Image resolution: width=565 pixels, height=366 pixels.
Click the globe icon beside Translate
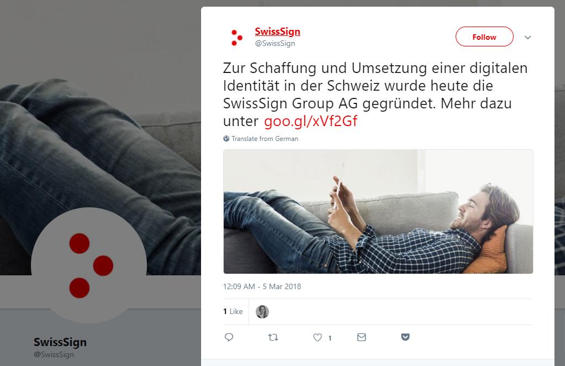click(226, 138)
